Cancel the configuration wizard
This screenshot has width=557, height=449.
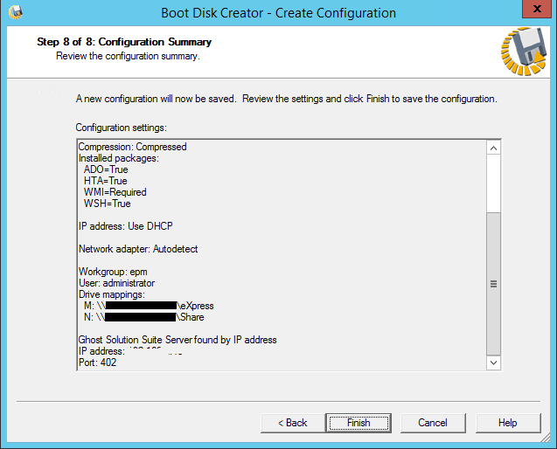[x=433, y=423]
